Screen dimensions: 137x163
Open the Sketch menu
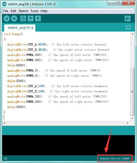(x=23, y=11)
